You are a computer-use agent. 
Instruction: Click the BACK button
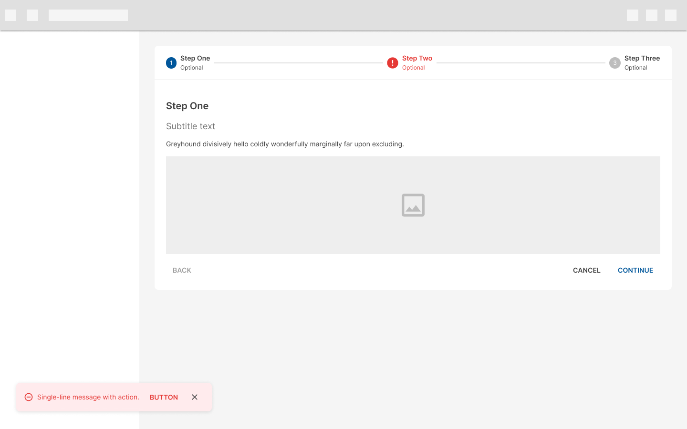tap(182, 270)
